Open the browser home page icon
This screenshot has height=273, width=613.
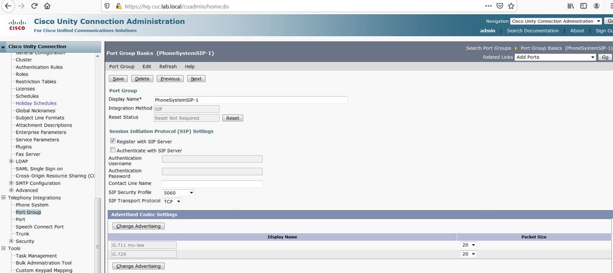click(x=47, y=6)
